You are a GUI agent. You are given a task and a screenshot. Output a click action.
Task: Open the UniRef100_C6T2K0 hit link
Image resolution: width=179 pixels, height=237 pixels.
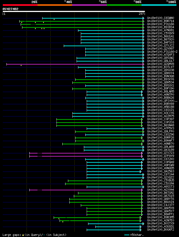[x=161, y=159]
